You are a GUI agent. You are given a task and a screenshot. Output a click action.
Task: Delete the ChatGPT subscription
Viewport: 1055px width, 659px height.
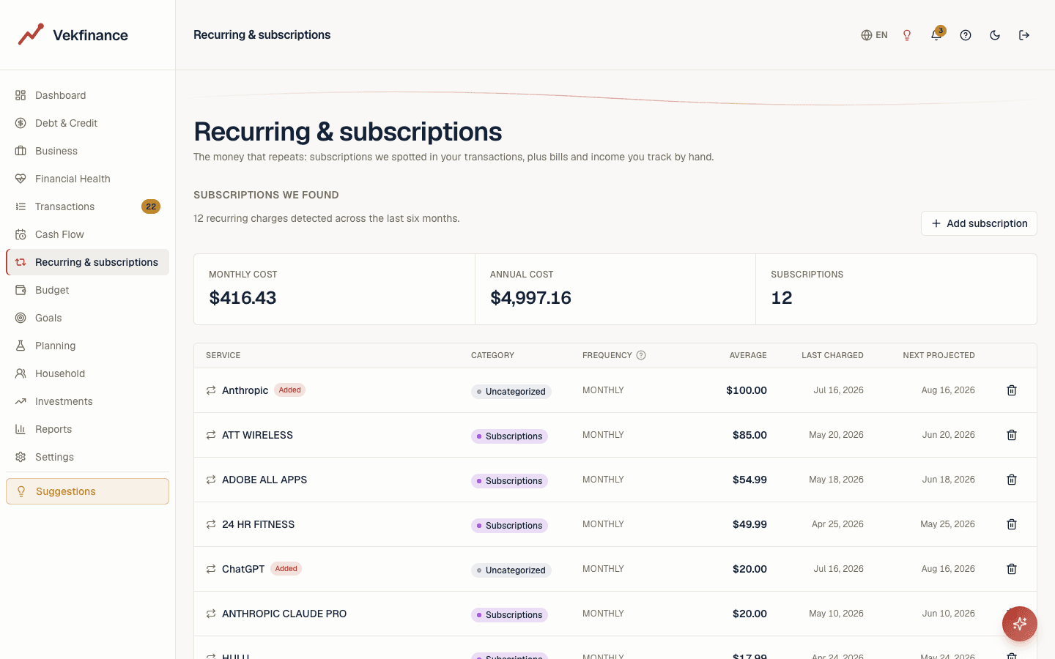pos(1012,569)
